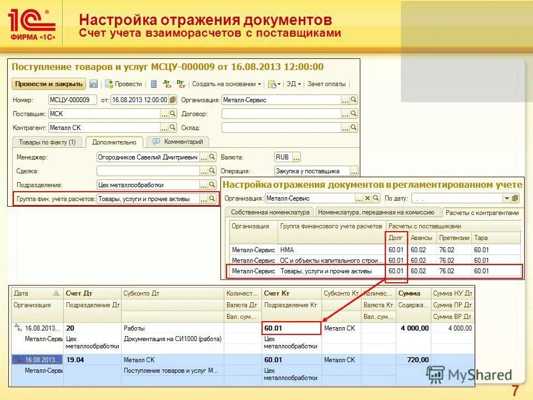Open the ЭД dropdown menu

click(x=294, y=84)
